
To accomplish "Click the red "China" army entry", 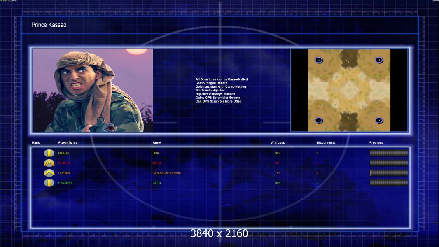I will (x=157, y=163).
